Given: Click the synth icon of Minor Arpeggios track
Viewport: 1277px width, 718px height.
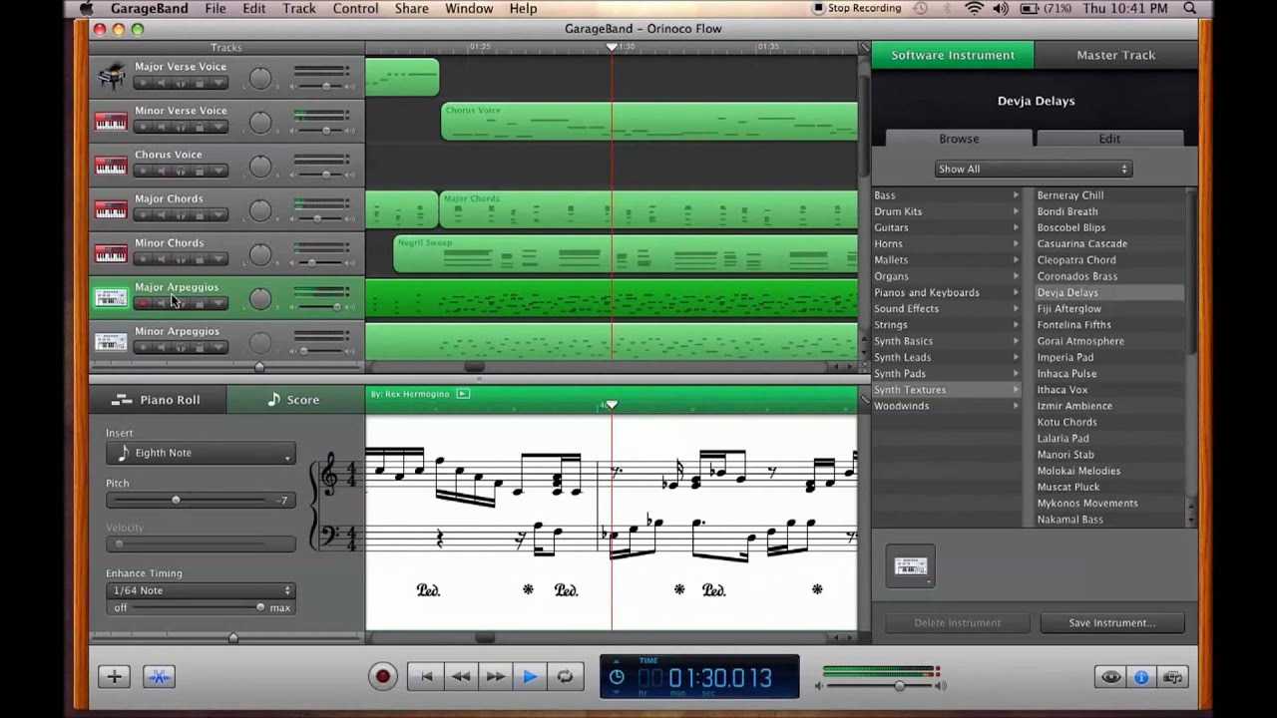Looking at the screenshot, I should coord(111,341).
